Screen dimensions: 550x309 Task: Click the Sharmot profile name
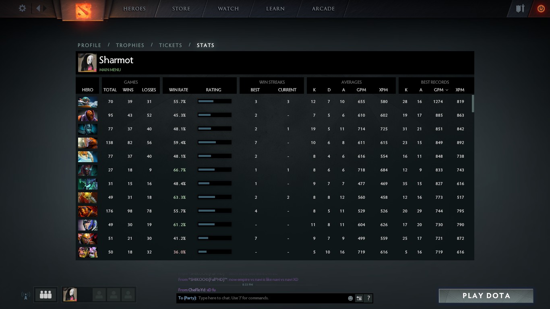[x=116, y=60]
